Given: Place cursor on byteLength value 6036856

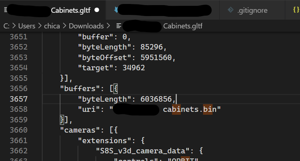Looking at the screenshot, I should coord(156,99).
